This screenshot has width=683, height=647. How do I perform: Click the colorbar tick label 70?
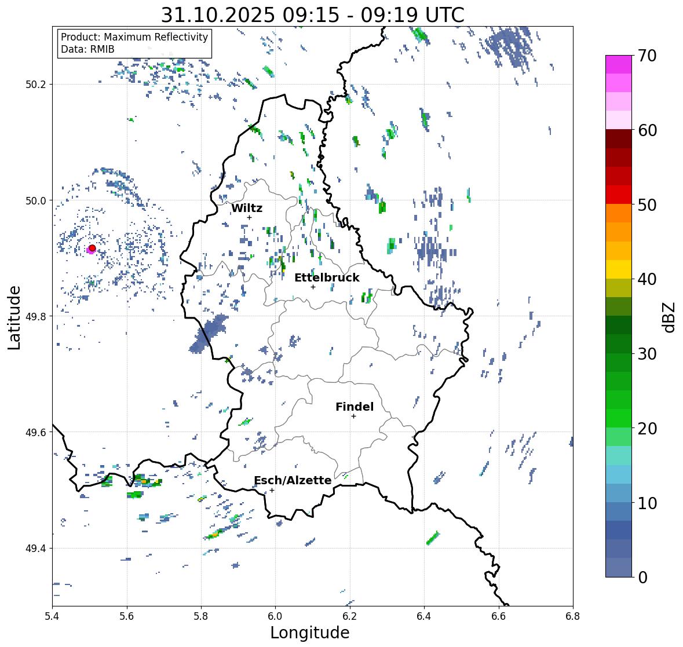tap(647, 56)
